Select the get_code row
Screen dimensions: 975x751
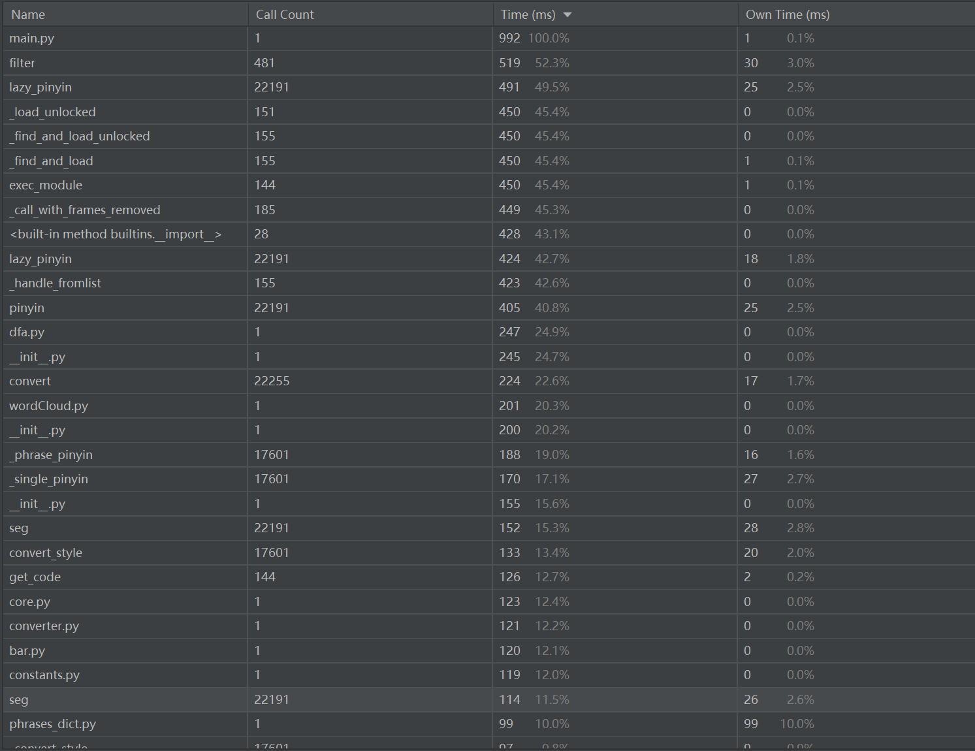(x=488, y=577)
